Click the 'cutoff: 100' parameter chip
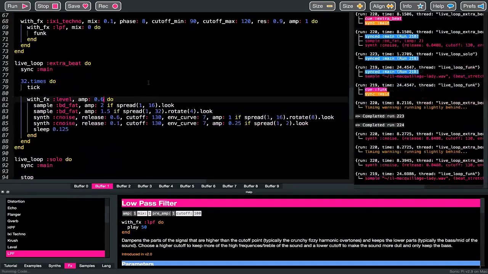 (x=188, y=213)
